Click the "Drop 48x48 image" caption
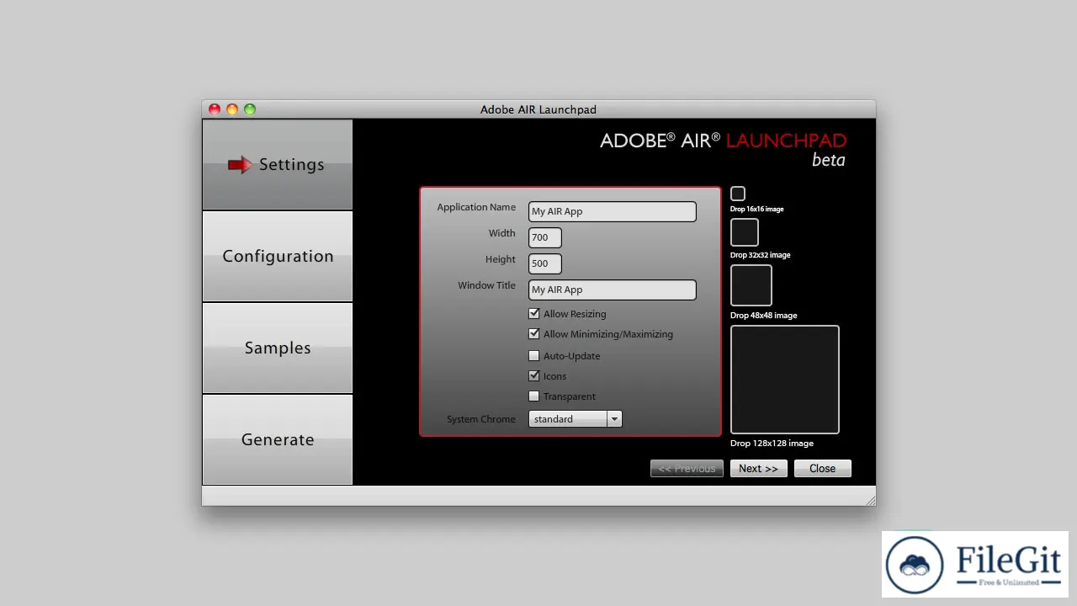Image resolution: width=1077 pixels, height=606 pixels. pyautogui.click(x=763, y=315)
